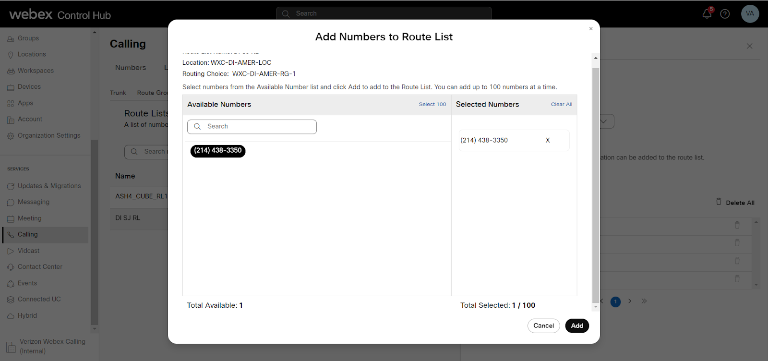The height and width of the screenshot is (361, 768).
Task: Click the Vidcast play icon
Action: tap(11, 251)
